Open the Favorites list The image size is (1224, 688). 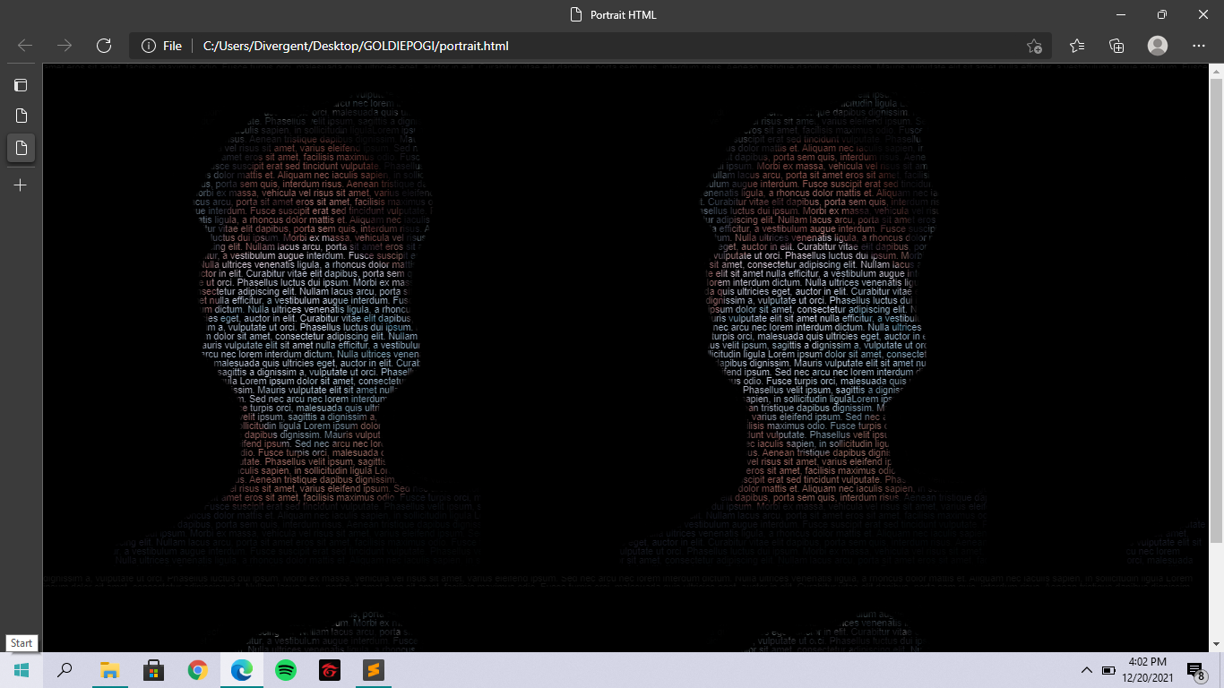coord(1076,46)
